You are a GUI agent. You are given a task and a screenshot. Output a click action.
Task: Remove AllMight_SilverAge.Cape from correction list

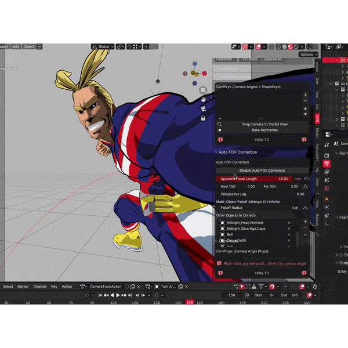point(289,229)
